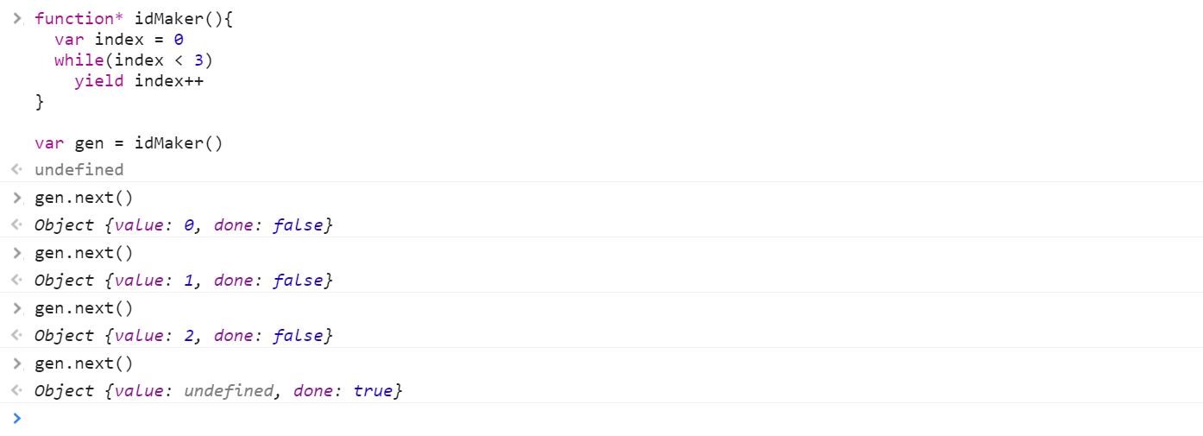Click the blue prompt chevron at the bottom

point(17,419)
